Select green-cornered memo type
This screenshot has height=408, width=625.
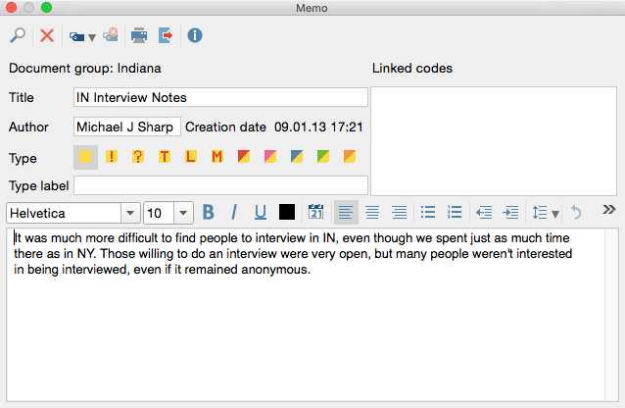click(x=323, y=157)
